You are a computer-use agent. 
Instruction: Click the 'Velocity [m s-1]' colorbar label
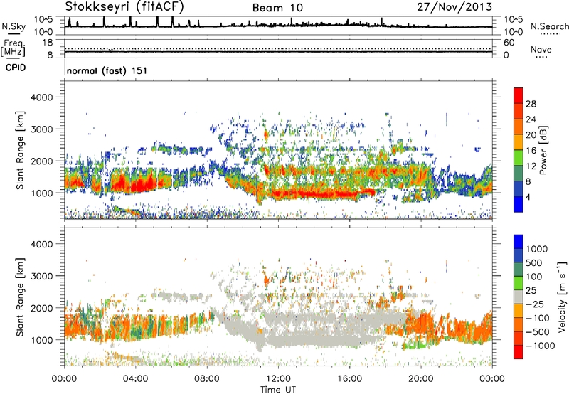point(562,297)
